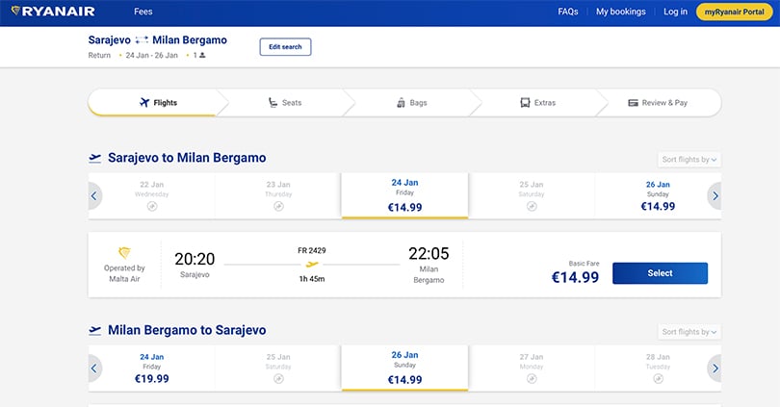Viewport: 780px width, 407px height.
Task: Open My bookings in header
Action: tap(621, 12)
